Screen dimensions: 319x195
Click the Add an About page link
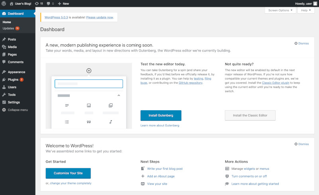pyautogui.click(x=161, y=176)
